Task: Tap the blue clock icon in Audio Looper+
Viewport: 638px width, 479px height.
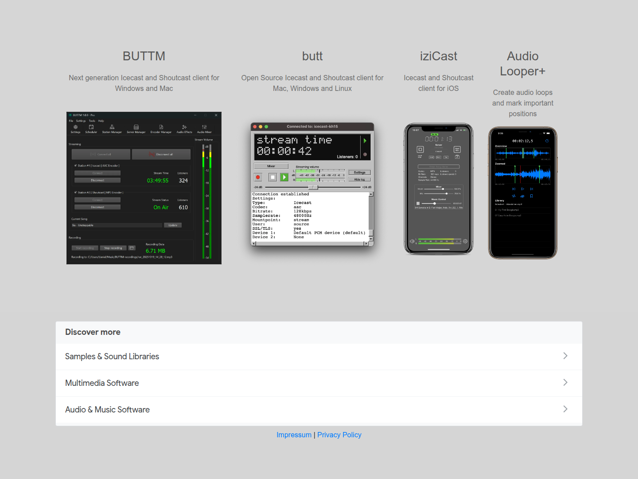Action: tap(547, 141)
